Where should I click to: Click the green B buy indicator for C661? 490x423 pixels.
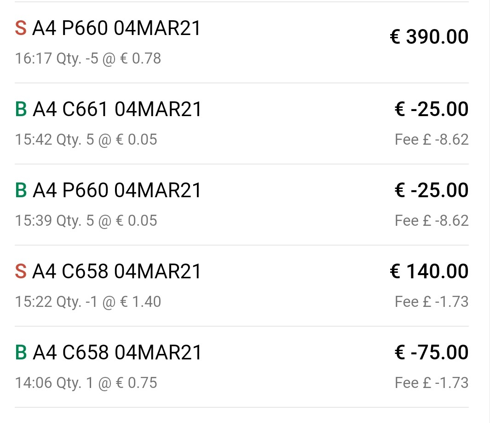(x=21, y=110)
